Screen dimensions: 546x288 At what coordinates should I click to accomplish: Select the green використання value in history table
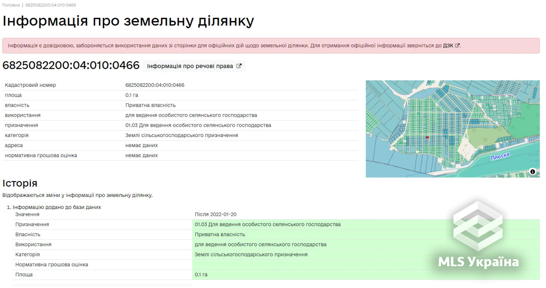pyautogui.click(x=261, y=245)
